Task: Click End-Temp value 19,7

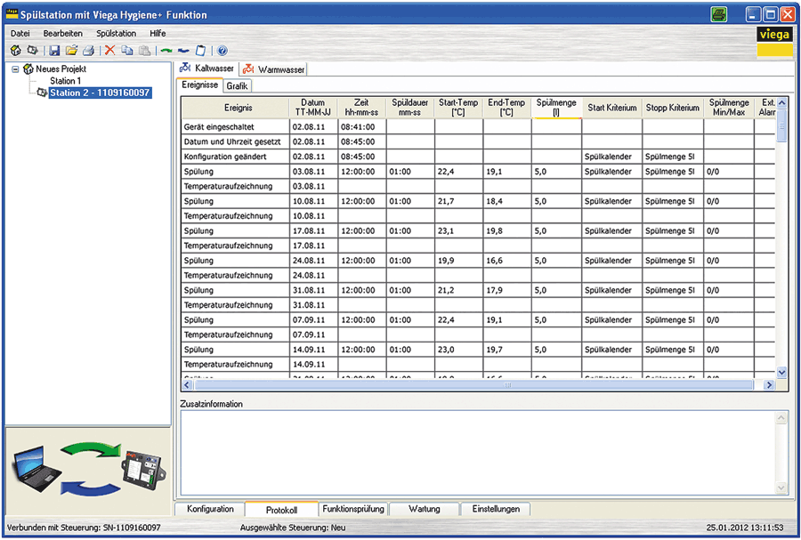Action: click(494, 350)
